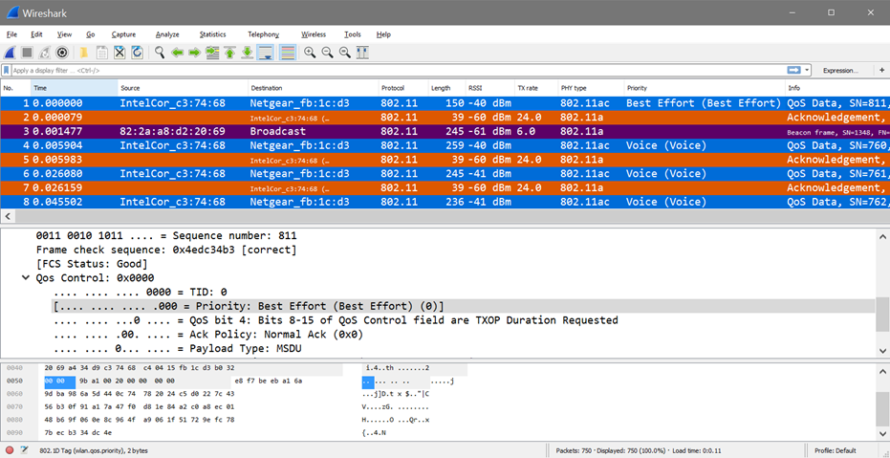Open display filter history dropdown

tap(807, 71)
